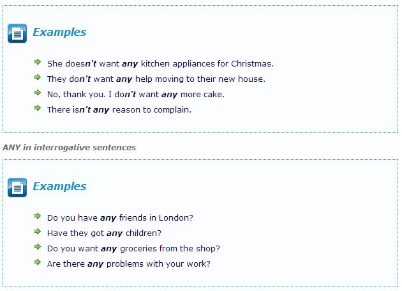Viewport: 402px width, 291px height.
Task: Click sentence 'Are there any problems with your work?'
Action: click(128, 264)
